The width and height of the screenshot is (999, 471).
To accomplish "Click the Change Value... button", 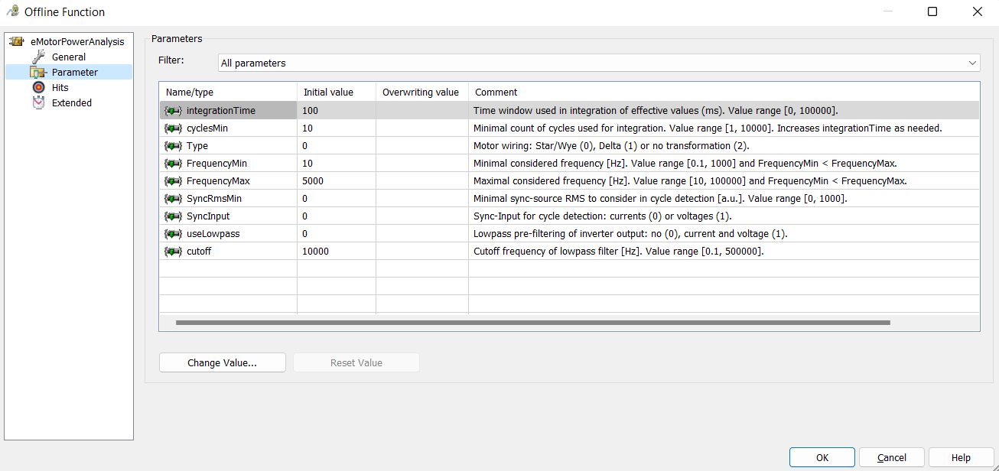I will pyautogui.click(x=222, y=363).
